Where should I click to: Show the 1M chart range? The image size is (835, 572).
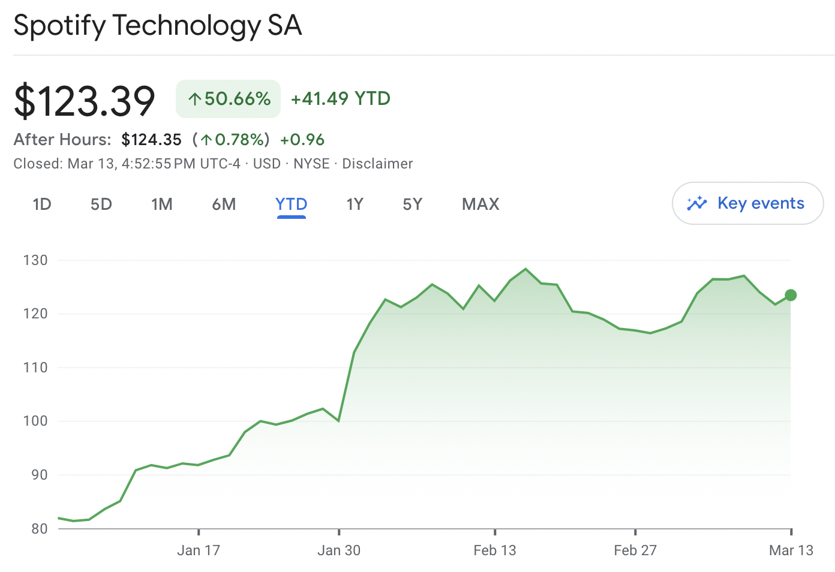tap(162, 204)
